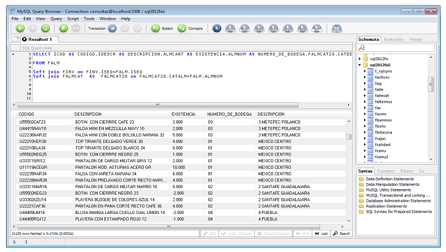Open the Help menu
Screen dimensions: 446x252
coord(125,18)
